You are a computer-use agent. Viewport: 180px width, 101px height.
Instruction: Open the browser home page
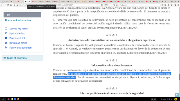[x=11, y=5]
